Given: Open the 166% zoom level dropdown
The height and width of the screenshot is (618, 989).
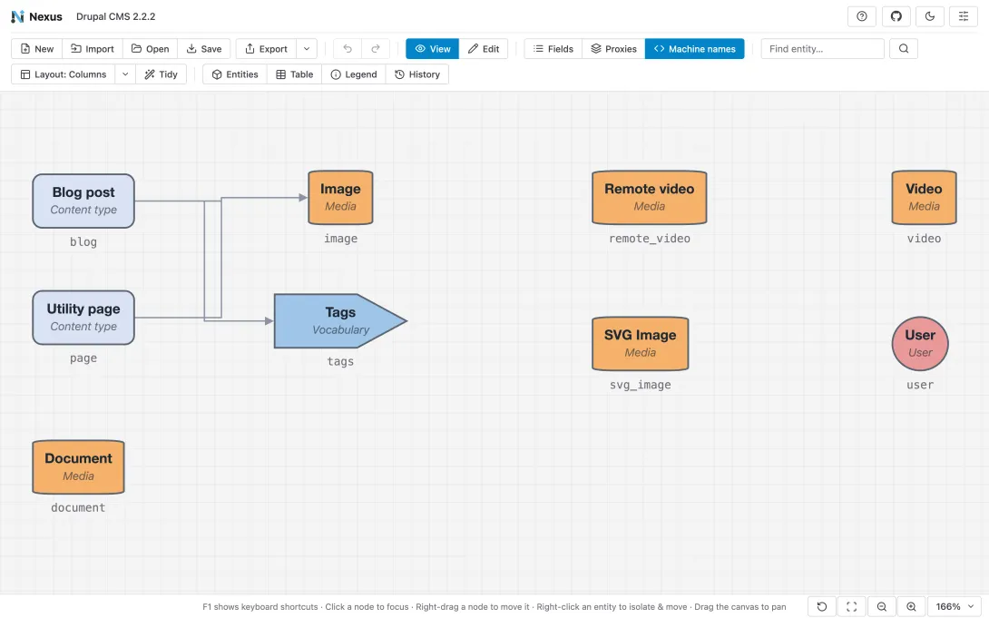Looking at the screenshot, I should 955,606.
